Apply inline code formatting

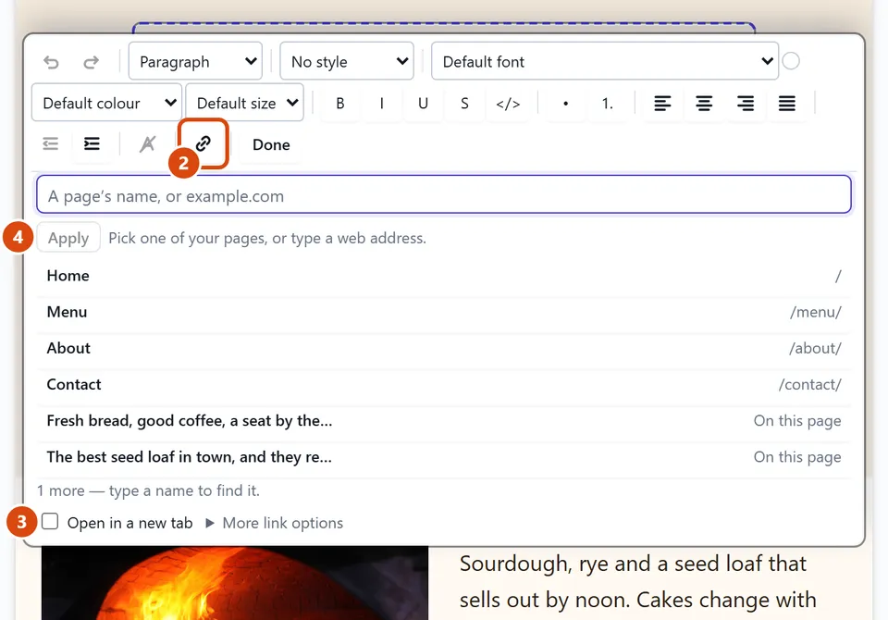508,103
